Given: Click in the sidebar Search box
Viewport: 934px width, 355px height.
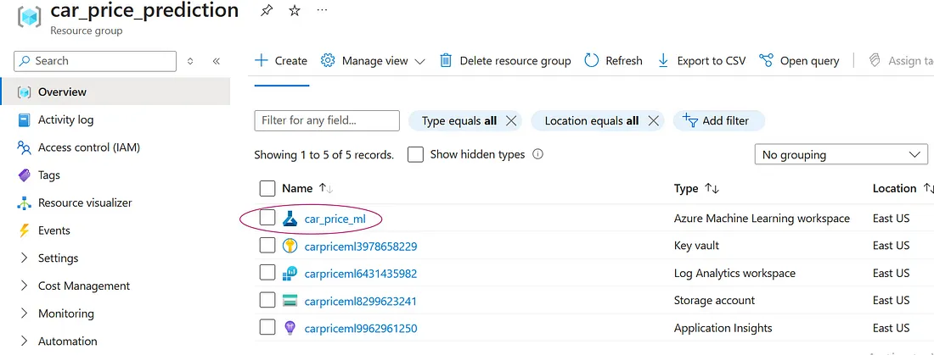Looking at the screenshot, I should click(x=95, y=61).
